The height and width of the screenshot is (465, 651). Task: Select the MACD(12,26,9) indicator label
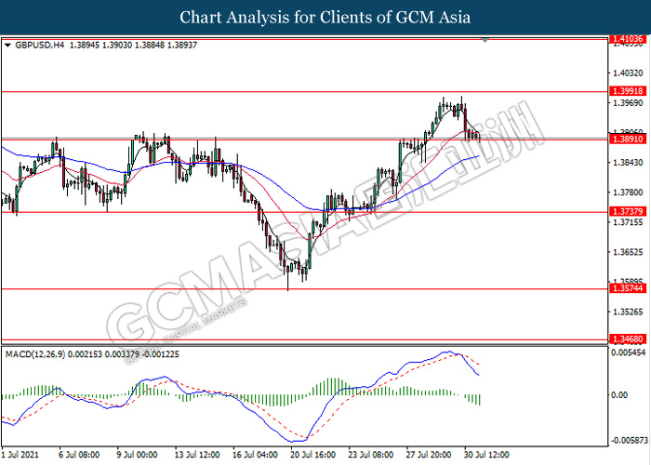pyautogui.click(x=35, y=354)
